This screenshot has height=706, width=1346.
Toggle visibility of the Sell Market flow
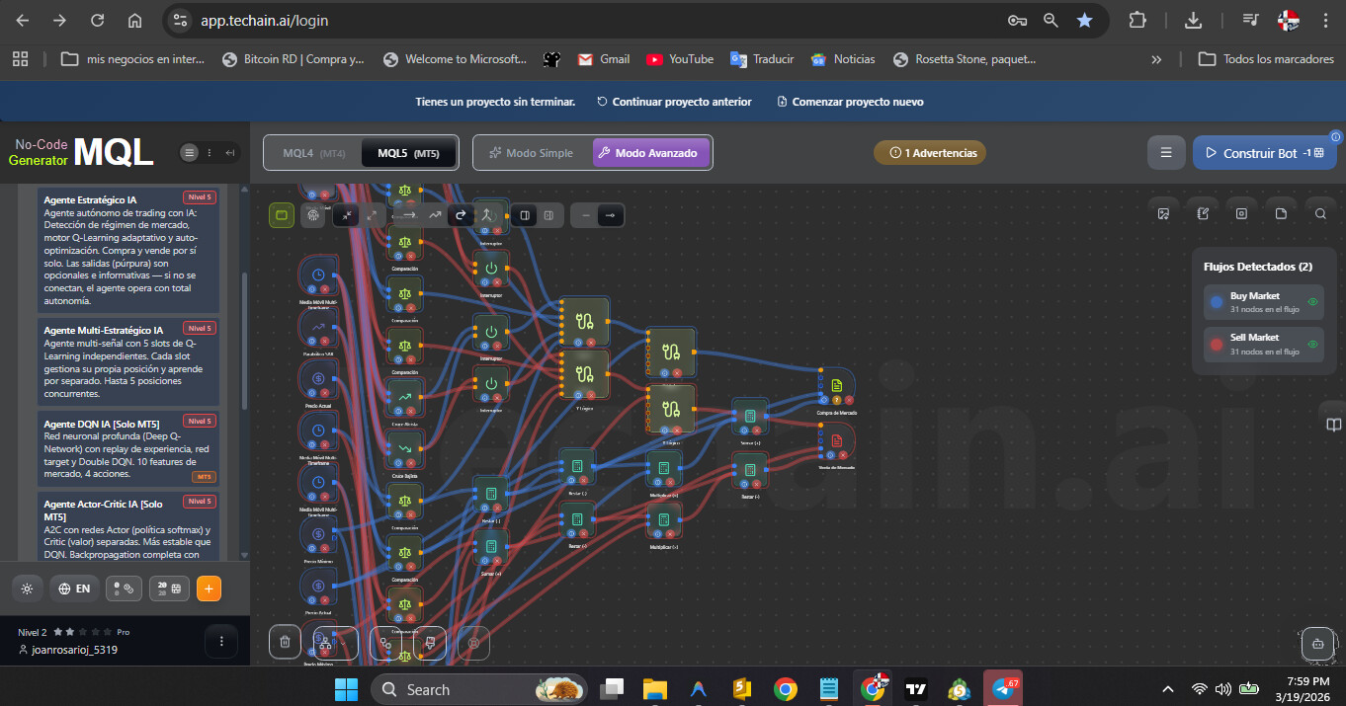point(1312,344)
